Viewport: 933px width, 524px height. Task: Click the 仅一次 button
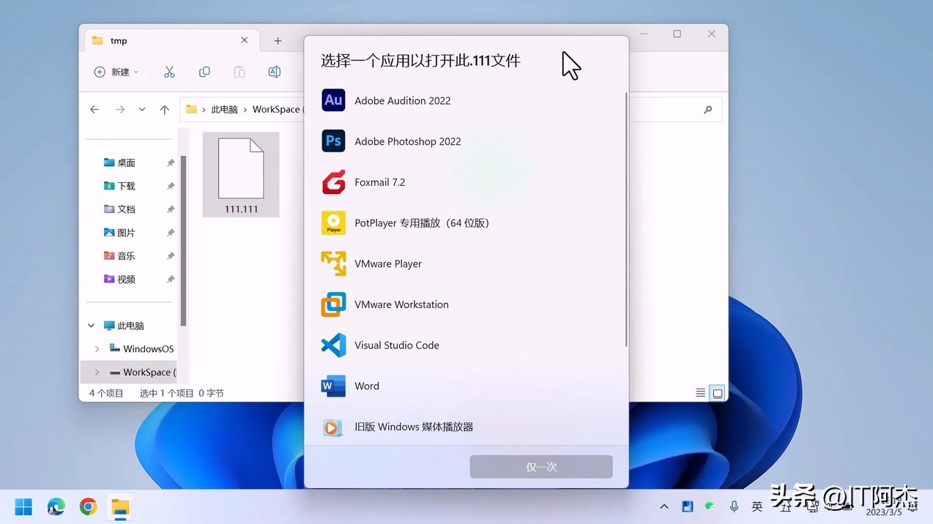tap(541, 467)
